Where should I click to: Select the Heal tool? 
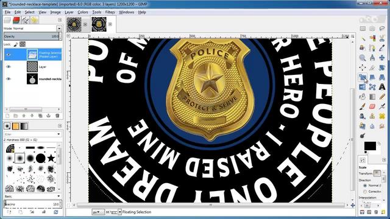tap(382, 116)
